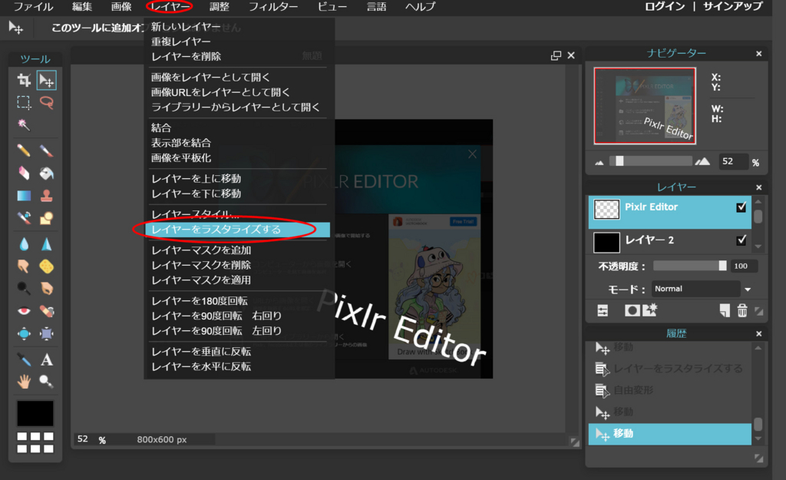
Task: Click the サインアップ link
Action: coord(732,6)
